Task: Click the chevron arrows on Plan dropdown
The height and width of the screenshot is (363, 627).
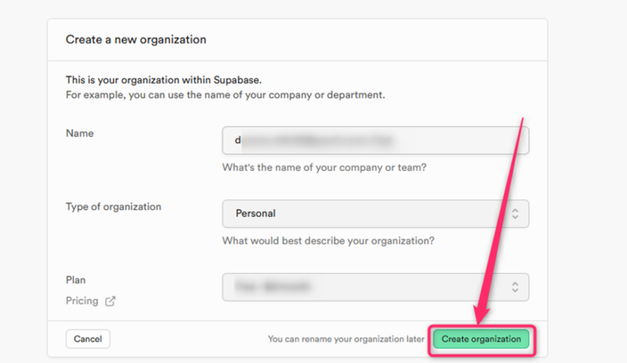Action: click(x=515, y=287)
